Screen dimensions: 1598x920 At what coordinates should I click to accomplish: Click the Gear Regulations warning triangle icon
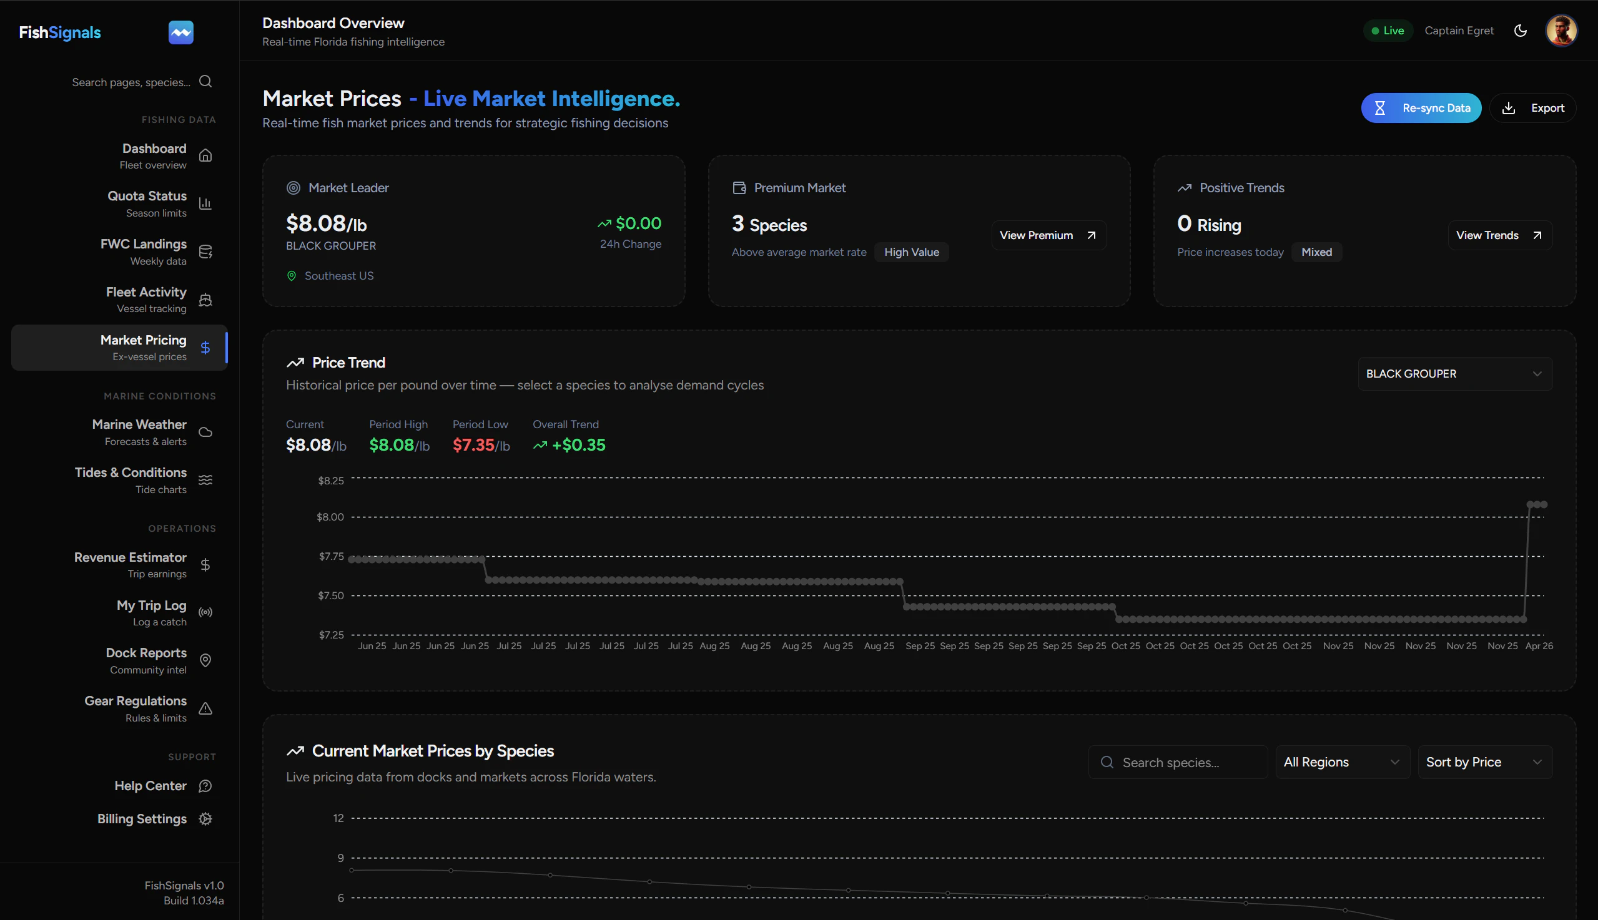click(205, 709)
